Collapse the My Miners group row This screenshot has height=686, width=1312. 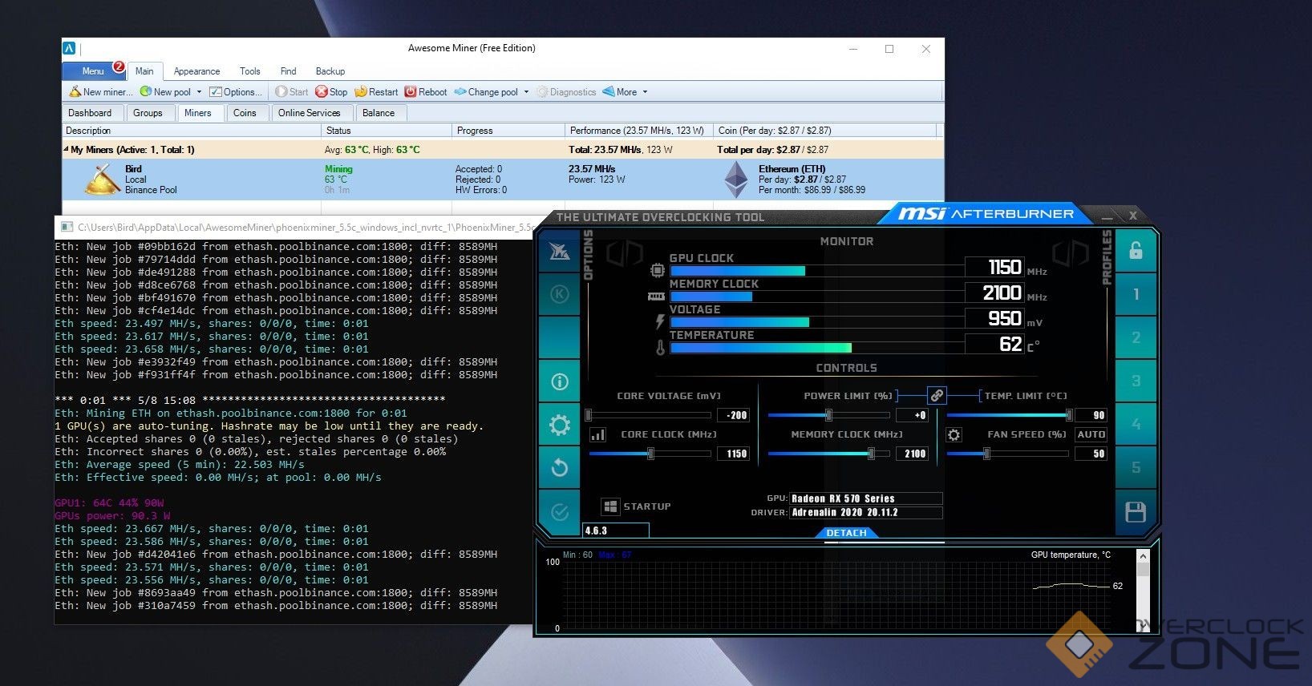coord(67,149)
